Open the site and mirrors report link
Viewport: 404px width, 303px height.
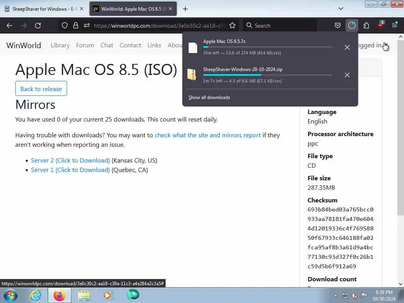[x=208, y=135]
